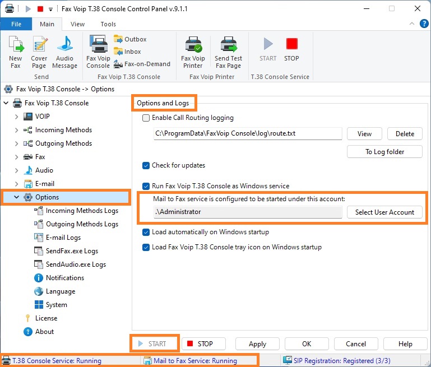The width and height of the screenshot is (431, 367).
Task: Open Fax-on-Demand in the ribbon
Action: tap(142, 64)
